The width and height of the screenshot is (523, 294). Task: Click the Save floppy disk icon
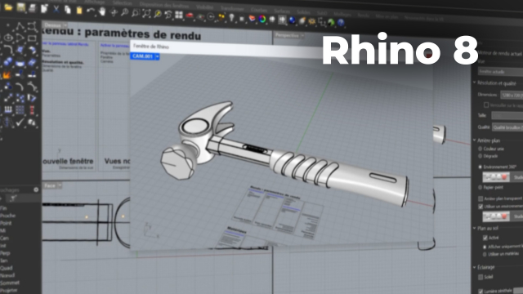[x=20, y=7]
